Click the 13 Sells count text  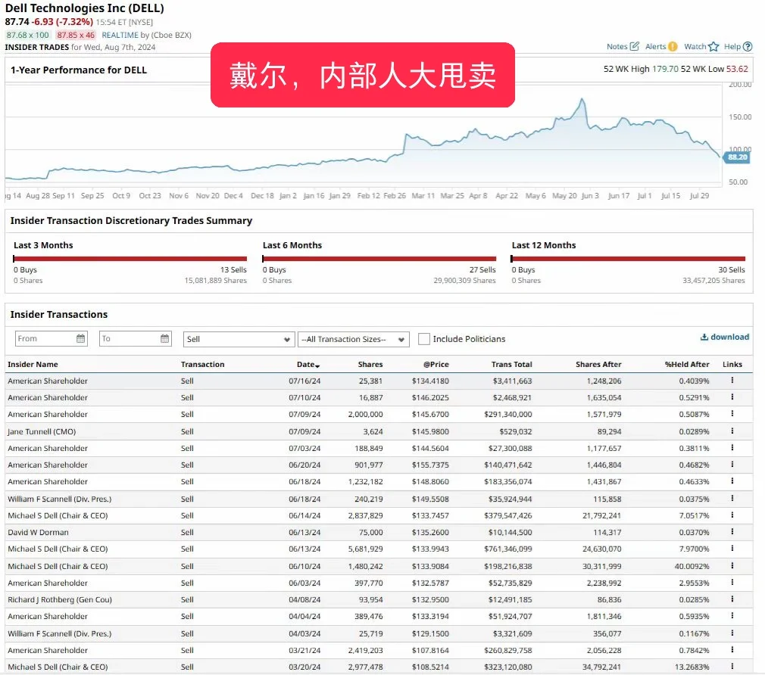point(233,269)
